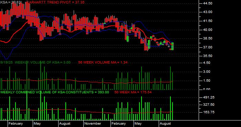The image size is (241, 127).
Task: Select the 50 WEEK MA = 175.54 label
Action: click(x=133, y=92)
